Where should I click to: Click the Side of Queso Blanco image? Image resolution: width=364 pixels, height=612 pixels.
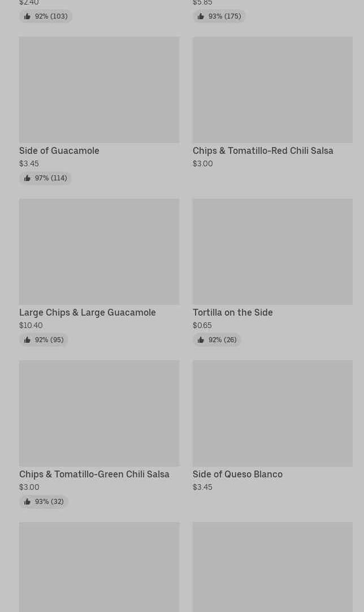[x=272, y=413]
